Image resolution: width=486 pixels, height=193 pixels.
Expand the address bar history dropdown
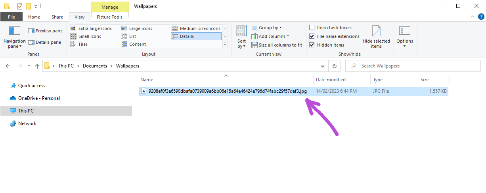[x=323, y=66]
